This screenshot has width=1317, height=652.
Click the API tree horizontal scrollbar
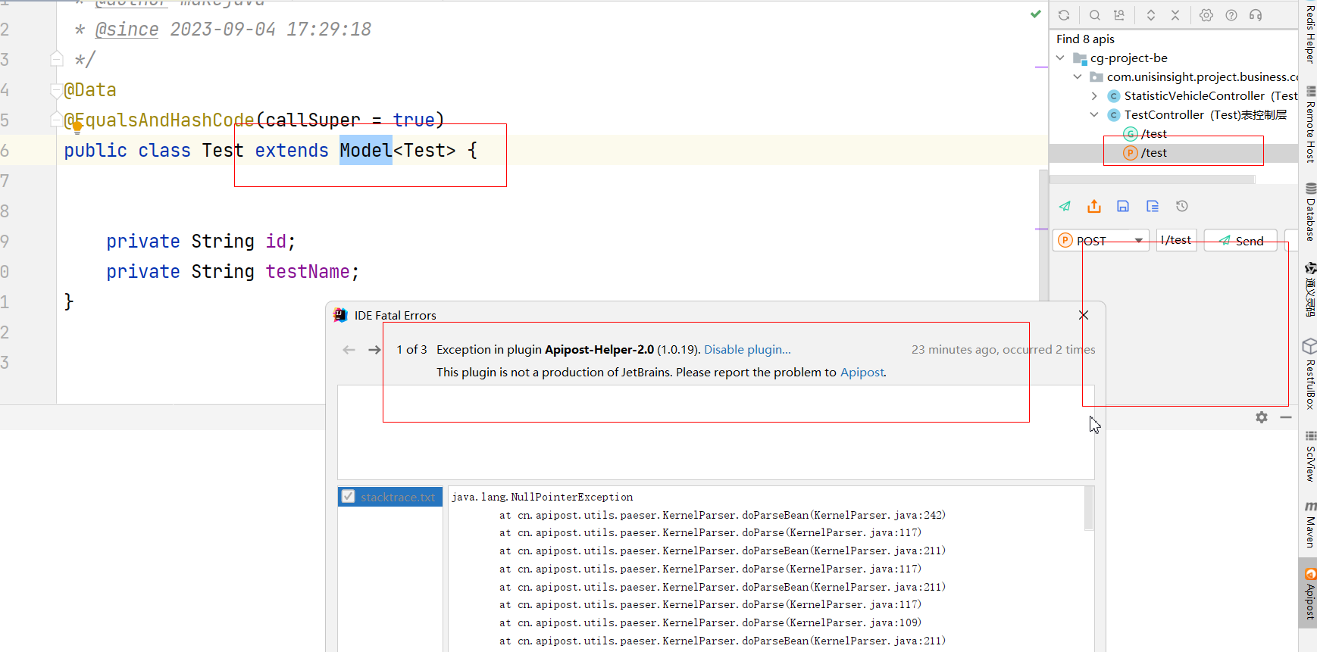point(1152,179)
